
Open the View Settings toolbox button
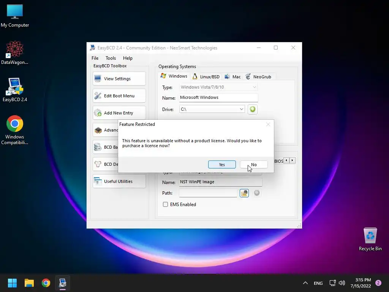point(119,79)
